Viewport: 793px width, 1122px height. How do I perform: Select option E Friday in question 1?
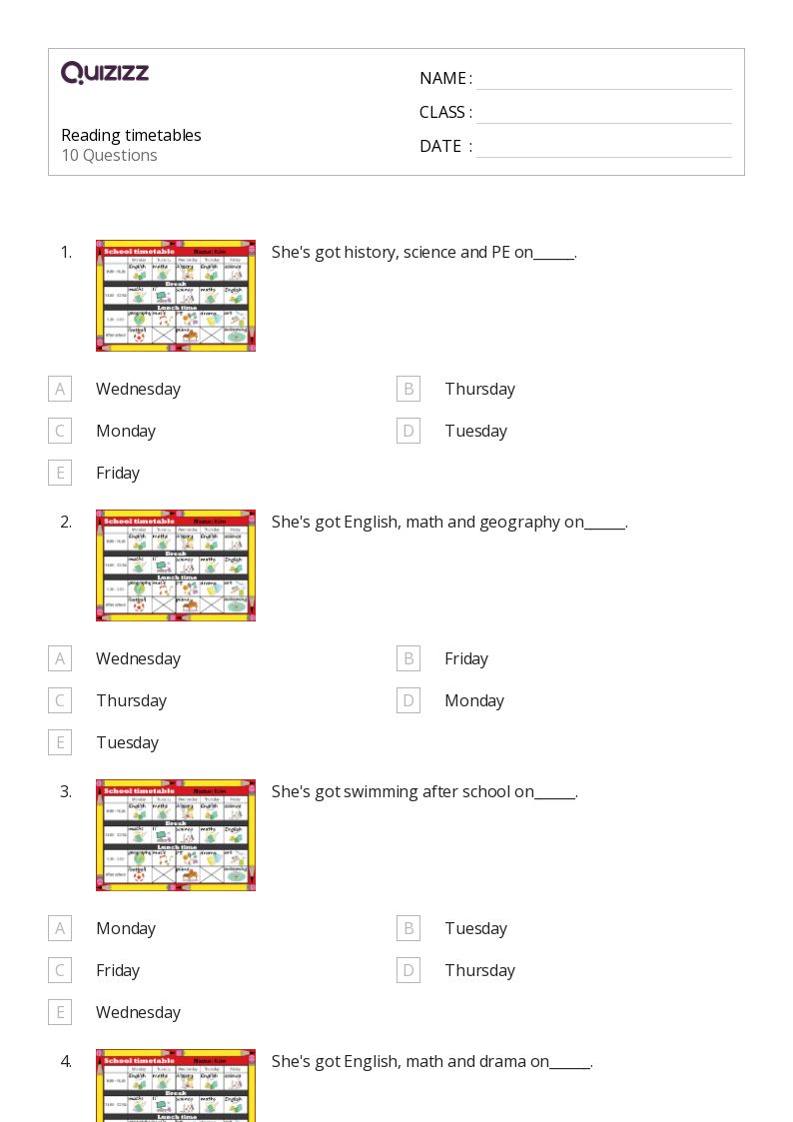(60, 473)
